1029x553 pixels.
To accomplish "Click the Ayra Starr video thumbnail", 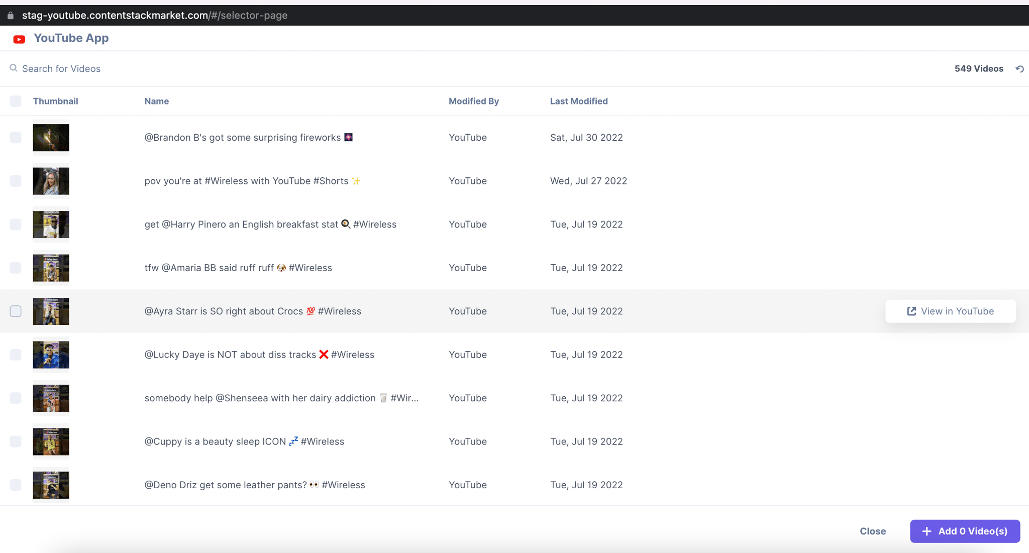I will (x=51, y=311).
